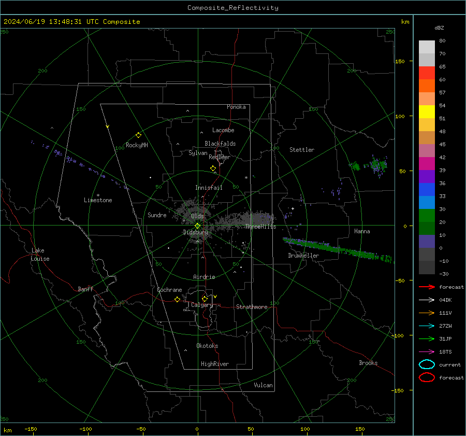Click the yellow diamond marker above RedDeer
This screenshot has height=436, width=466.
[213, 168]
